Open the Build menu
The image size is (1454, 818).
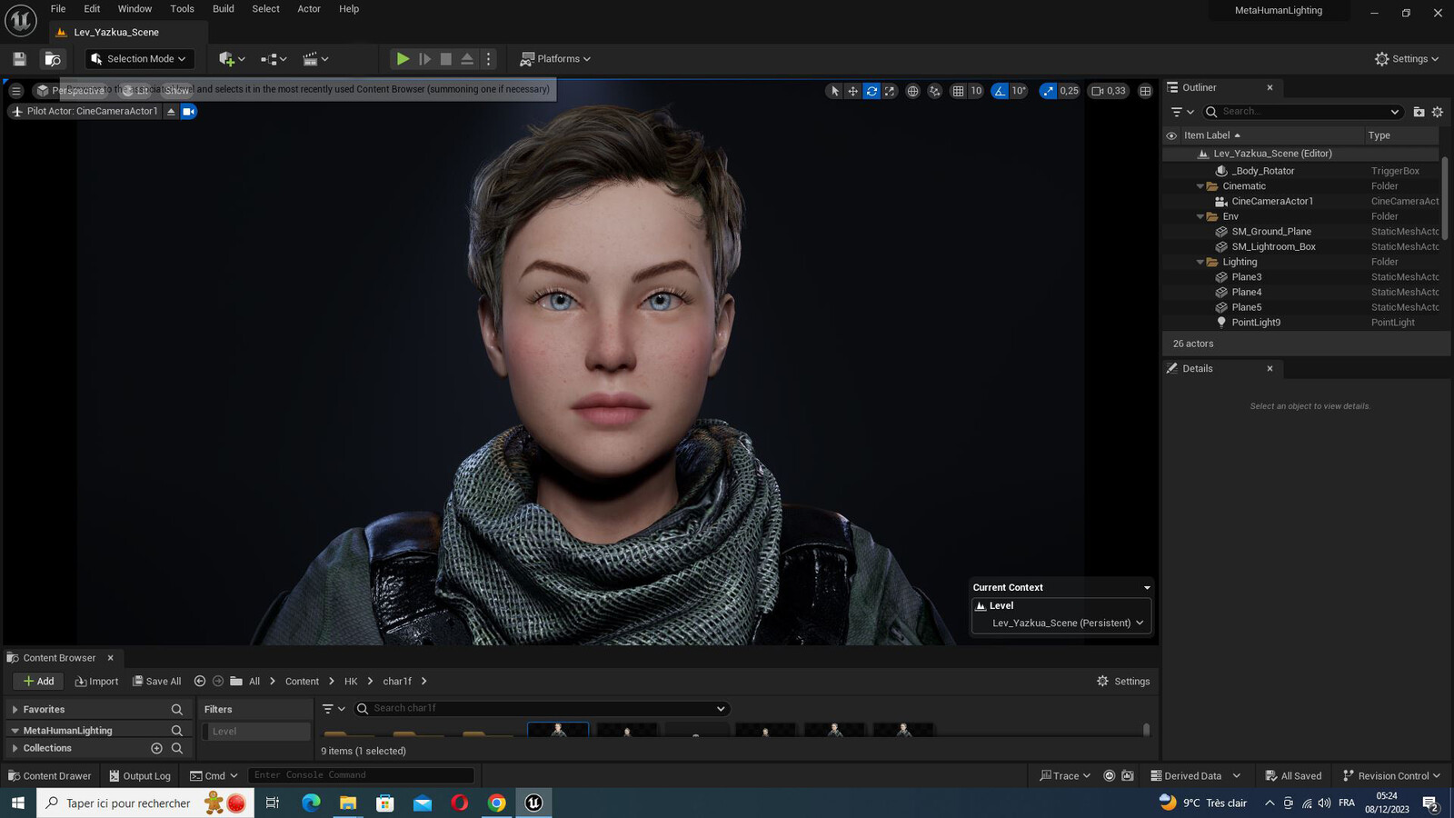pos(223,9)
